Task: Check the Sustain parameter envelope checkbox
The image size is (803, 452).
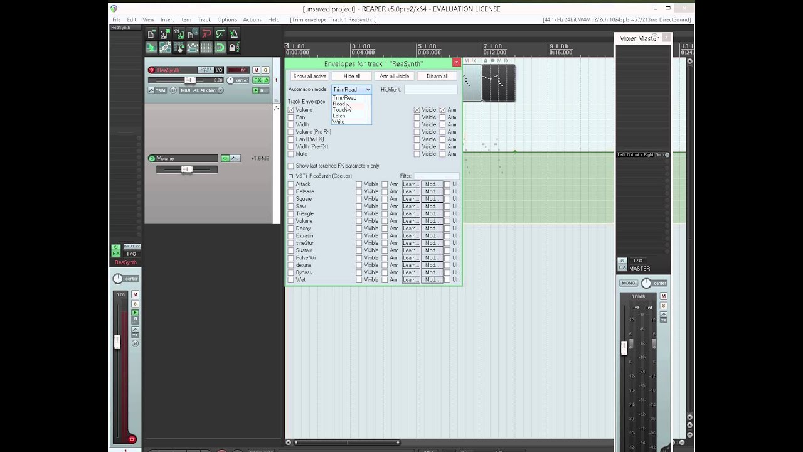Action: pyautogui.click(x=290, y=250)
